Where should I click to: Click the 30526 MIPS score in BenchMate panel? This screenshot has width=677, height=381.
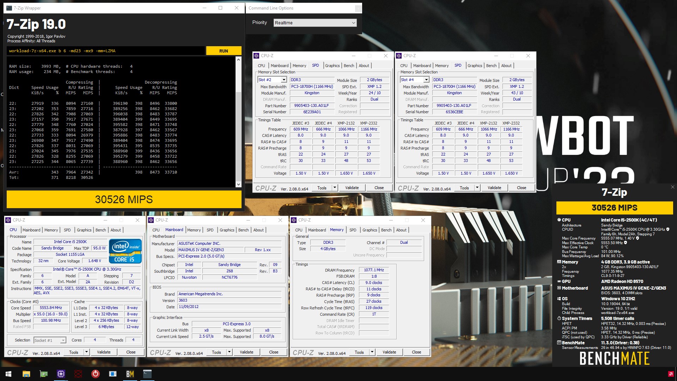[x=615, y=208]
